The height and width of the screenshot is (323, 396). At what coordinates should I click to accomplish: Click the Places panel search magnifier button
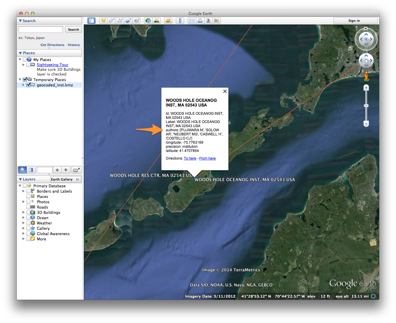click(22, 170)
